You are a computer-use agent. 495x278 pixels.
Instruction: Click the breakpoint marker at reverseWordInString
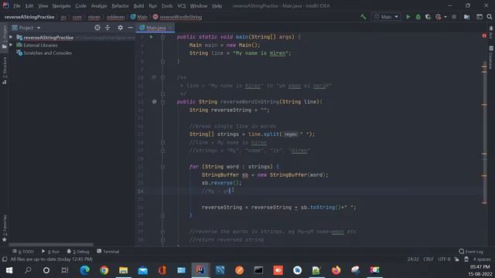(x=154, y=102)
